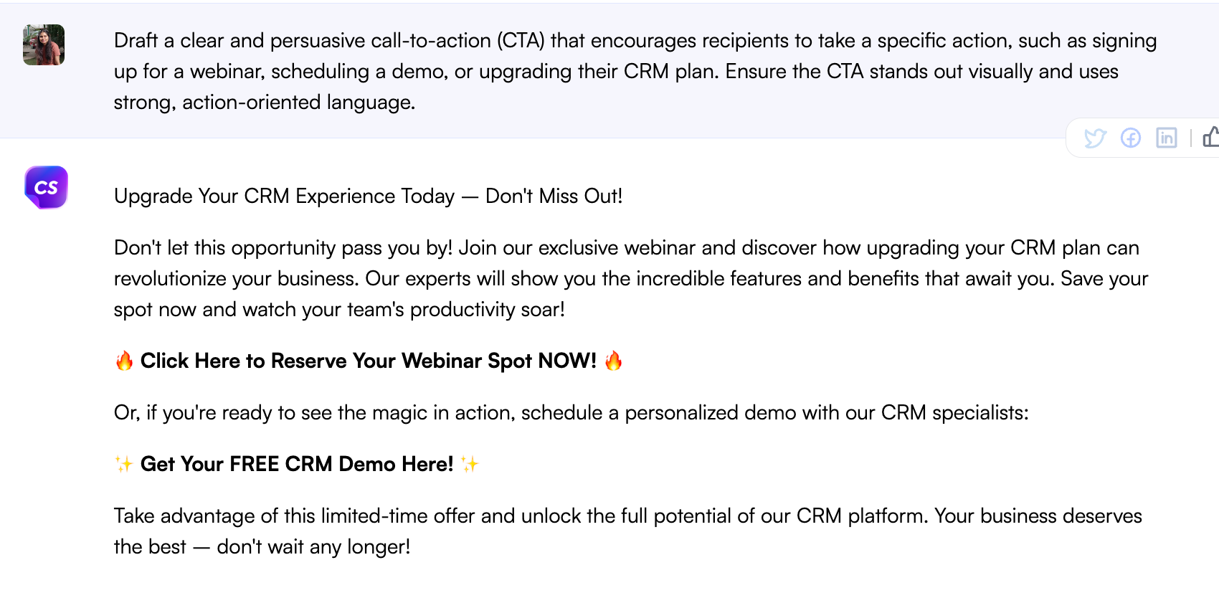Screen dimensions: 1219x598
Task: Click the divider between LinkedIn and like icons
Action: coord(1190,138)
